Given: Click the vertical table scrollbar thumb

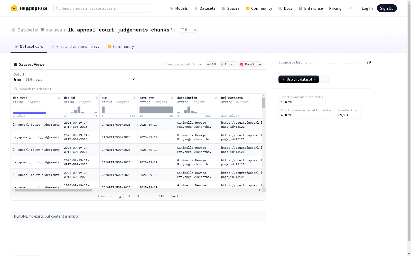Looking at the screenshot, I should pos(264,103).
